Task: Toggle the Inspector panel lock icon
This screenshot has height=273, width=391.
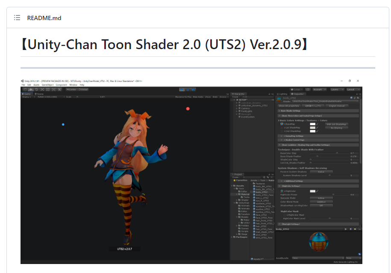Action: click(357, 94)
